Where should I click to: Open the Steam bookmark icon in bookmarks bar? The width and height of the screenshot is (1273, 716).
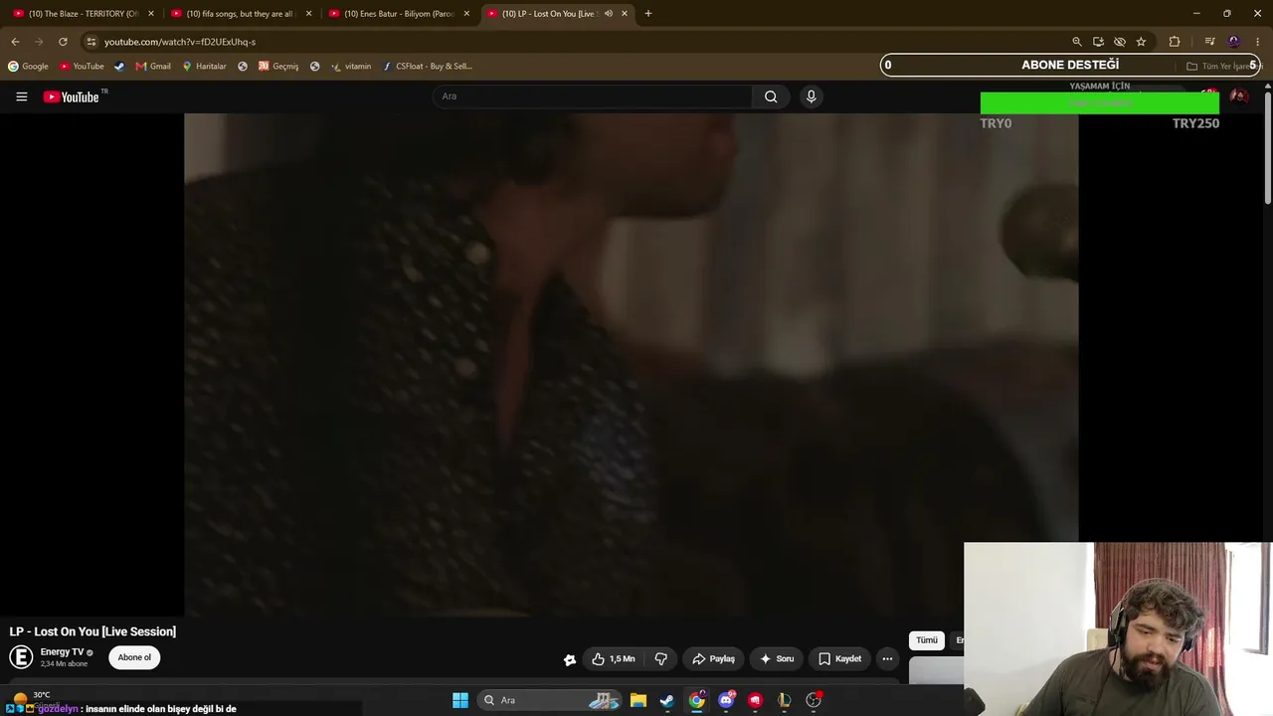tap(119, 67)
